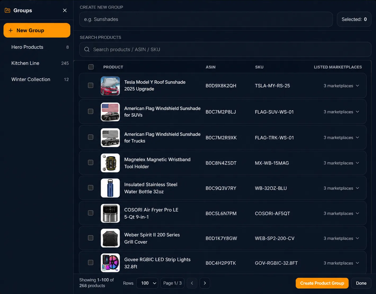376x294 pixels.
Task: Open Govee LED Strip Lights image
Action: tap(110, 263)
